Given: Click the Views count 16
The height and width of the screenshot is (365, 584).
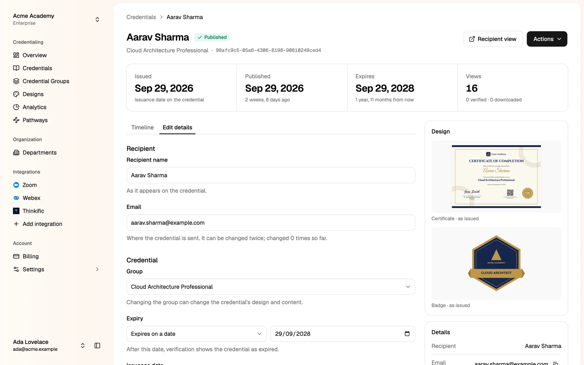Looking at the screenshot, I should click(x=472, y=88).
